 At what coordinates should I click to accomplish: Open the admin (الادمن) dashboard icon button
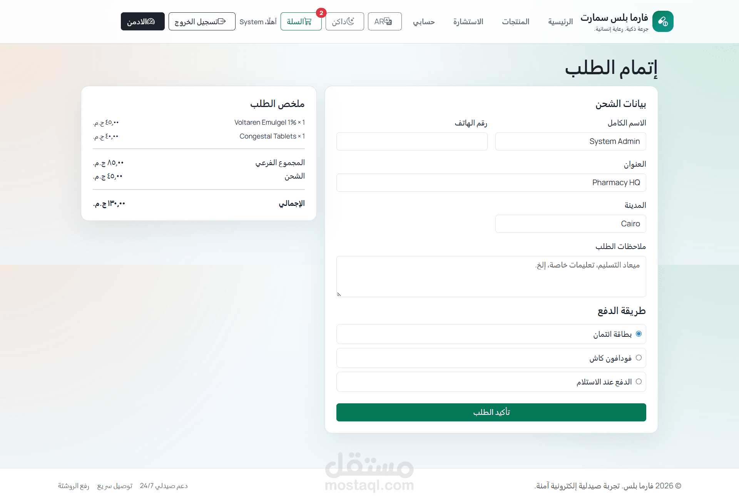click(150, 22)
